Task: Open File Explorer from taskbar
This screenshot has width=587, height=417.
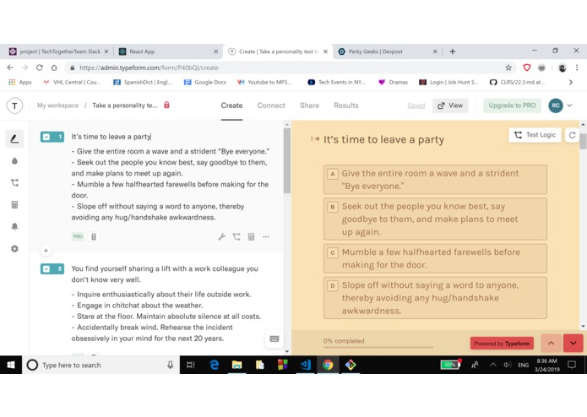Action: (236, 365)
